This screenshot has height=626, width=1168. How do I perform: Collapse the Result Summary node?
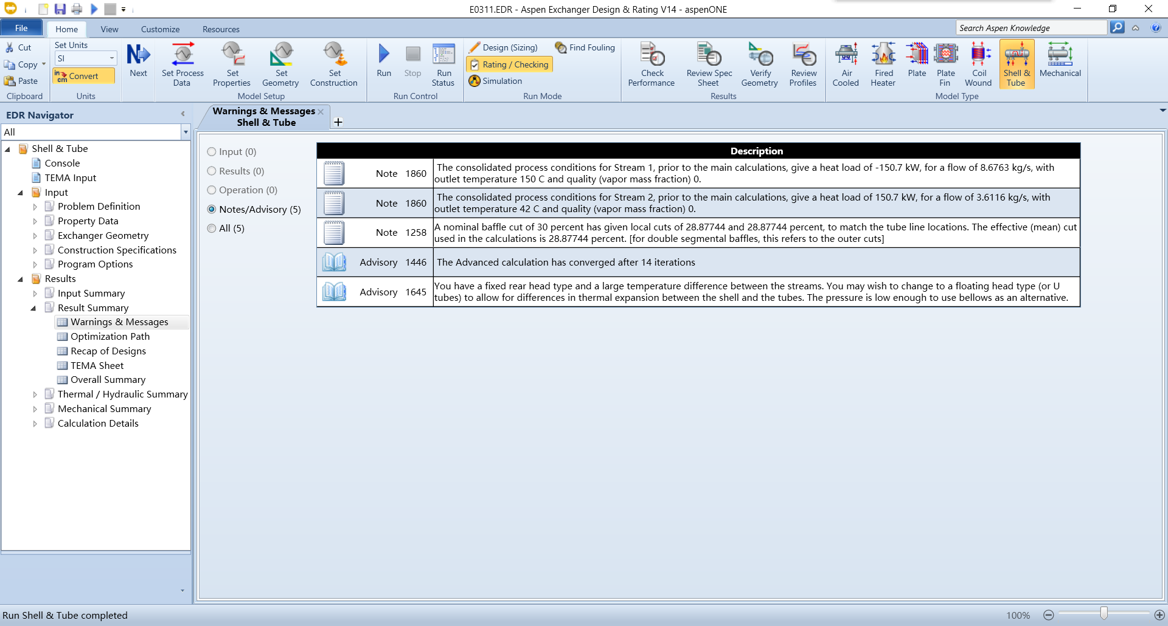(x=33, y=308)
